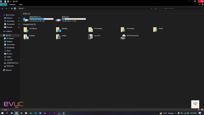This screenshot has height=115, width=204.
Task: Select Quick access in navigation pane
Action: (x=10, y=15)
